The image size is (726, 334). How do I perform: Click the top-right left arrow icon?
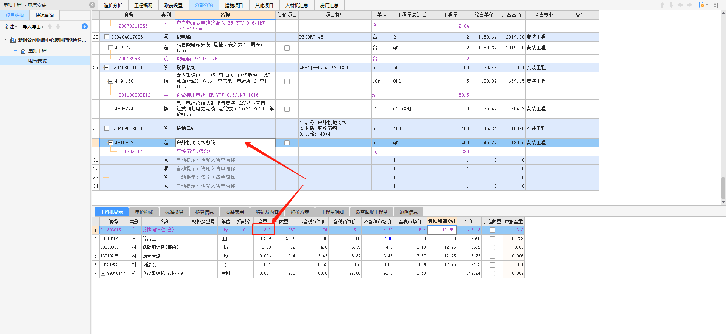click(680, 5)
